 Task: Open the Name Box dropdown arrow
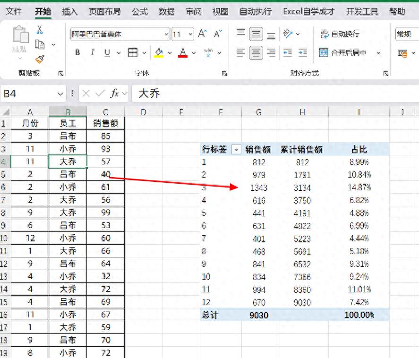60,94
